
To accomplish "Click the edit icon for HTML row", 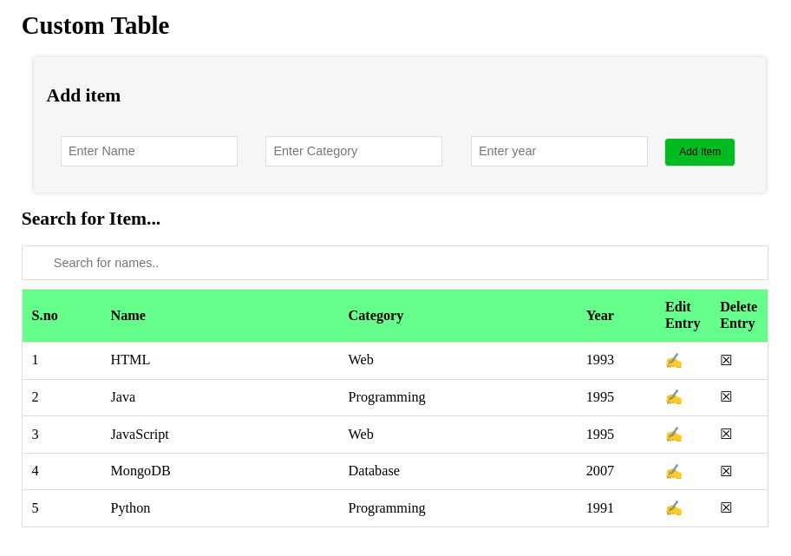I will pyautogui.click(x=673, y=361).
